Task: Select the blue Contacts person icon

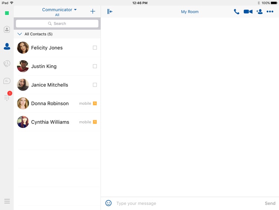Action: [x=7, y=46]
